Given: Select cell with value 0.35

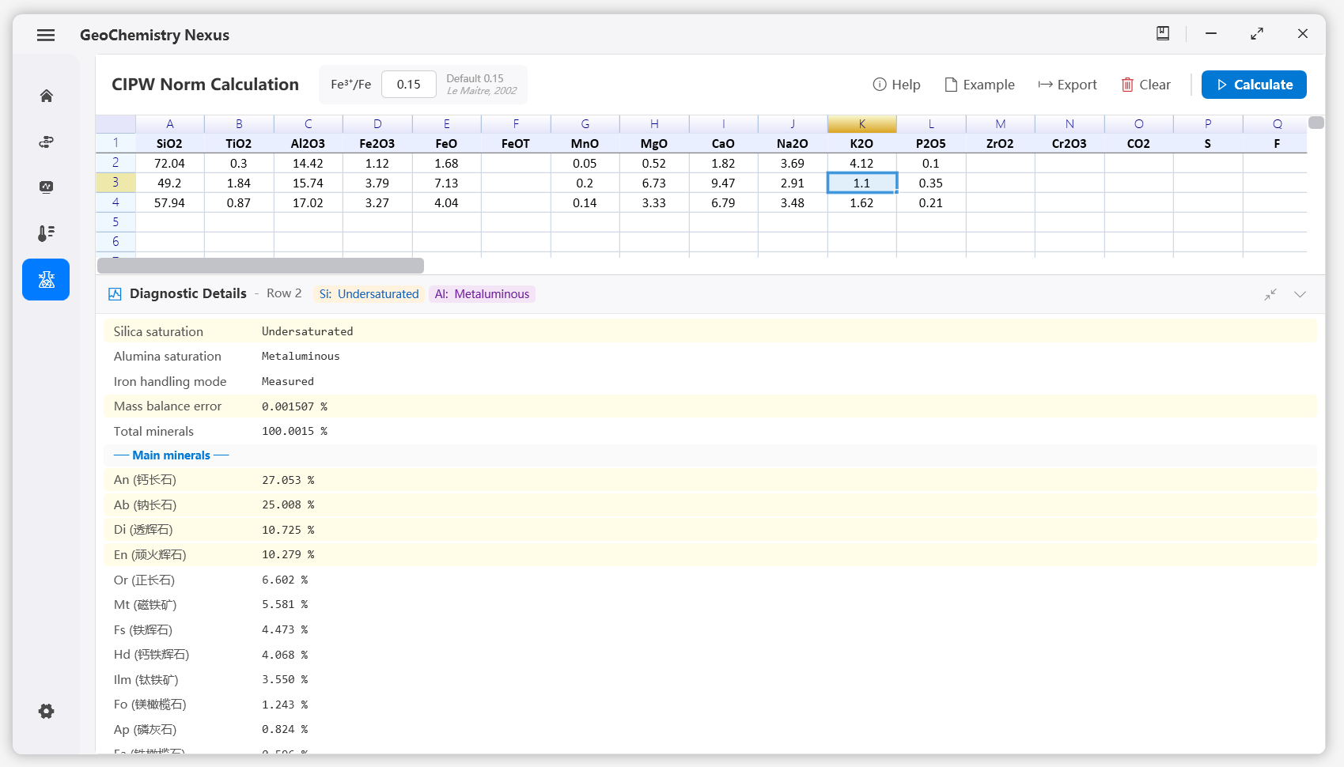Looking at the screenshot, I should coord(931,183).
